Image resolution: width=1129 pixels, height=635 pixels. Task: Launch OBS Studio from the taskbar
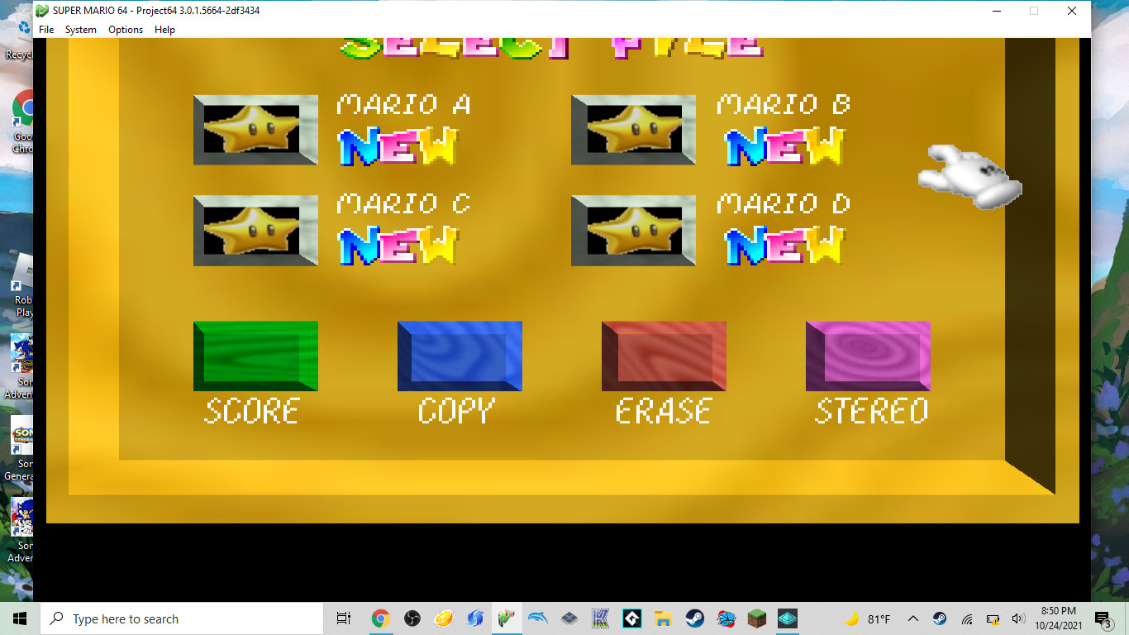pos(412,618)
